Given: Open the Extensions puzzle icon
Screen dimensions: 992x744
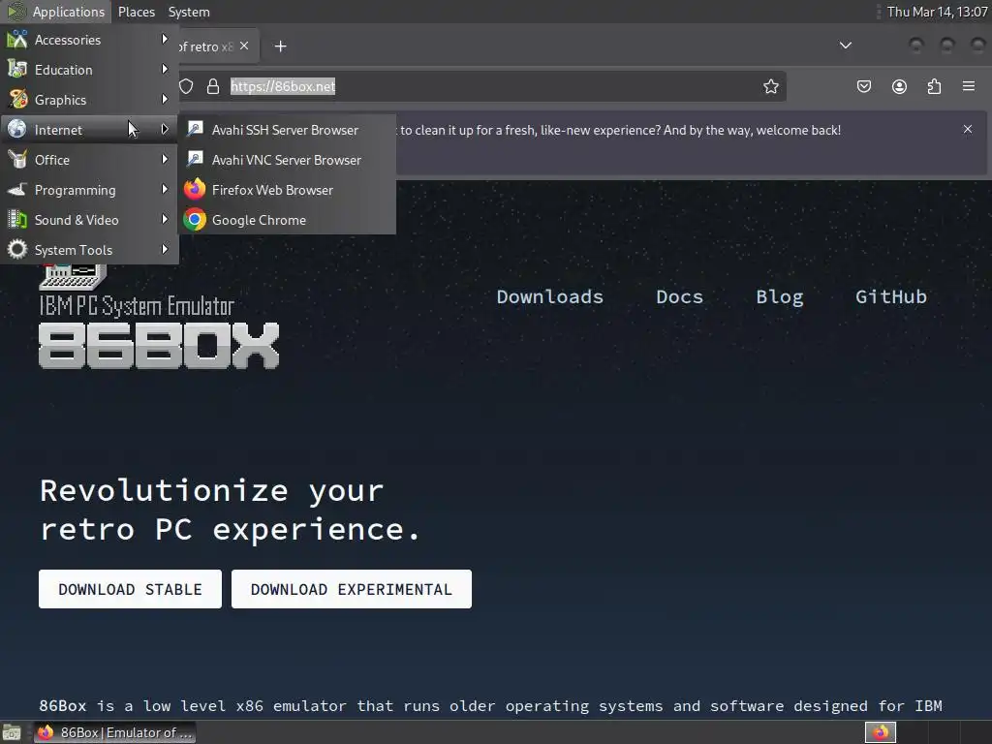Looking at the screenshot, I should pyautogui.click(x=934, y=86).
